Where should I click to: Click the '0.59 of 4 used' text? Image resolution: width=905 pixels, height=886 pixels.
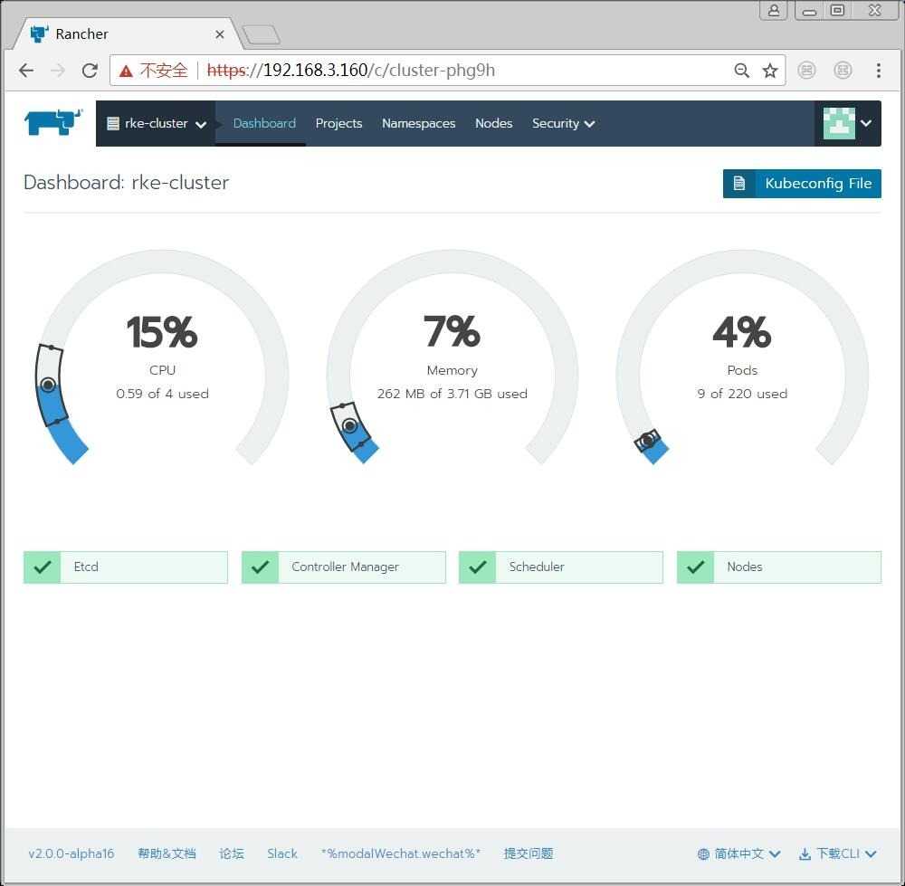pyautogui.click(x=162, y=394)
